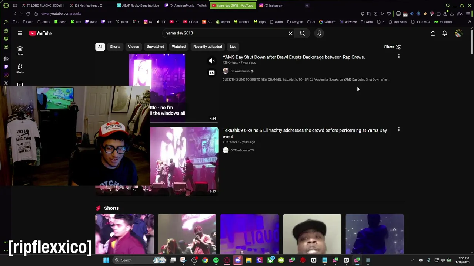Screen dimensions: 474x266
Task: Click the magnifier search button
Action: [303, 33]
